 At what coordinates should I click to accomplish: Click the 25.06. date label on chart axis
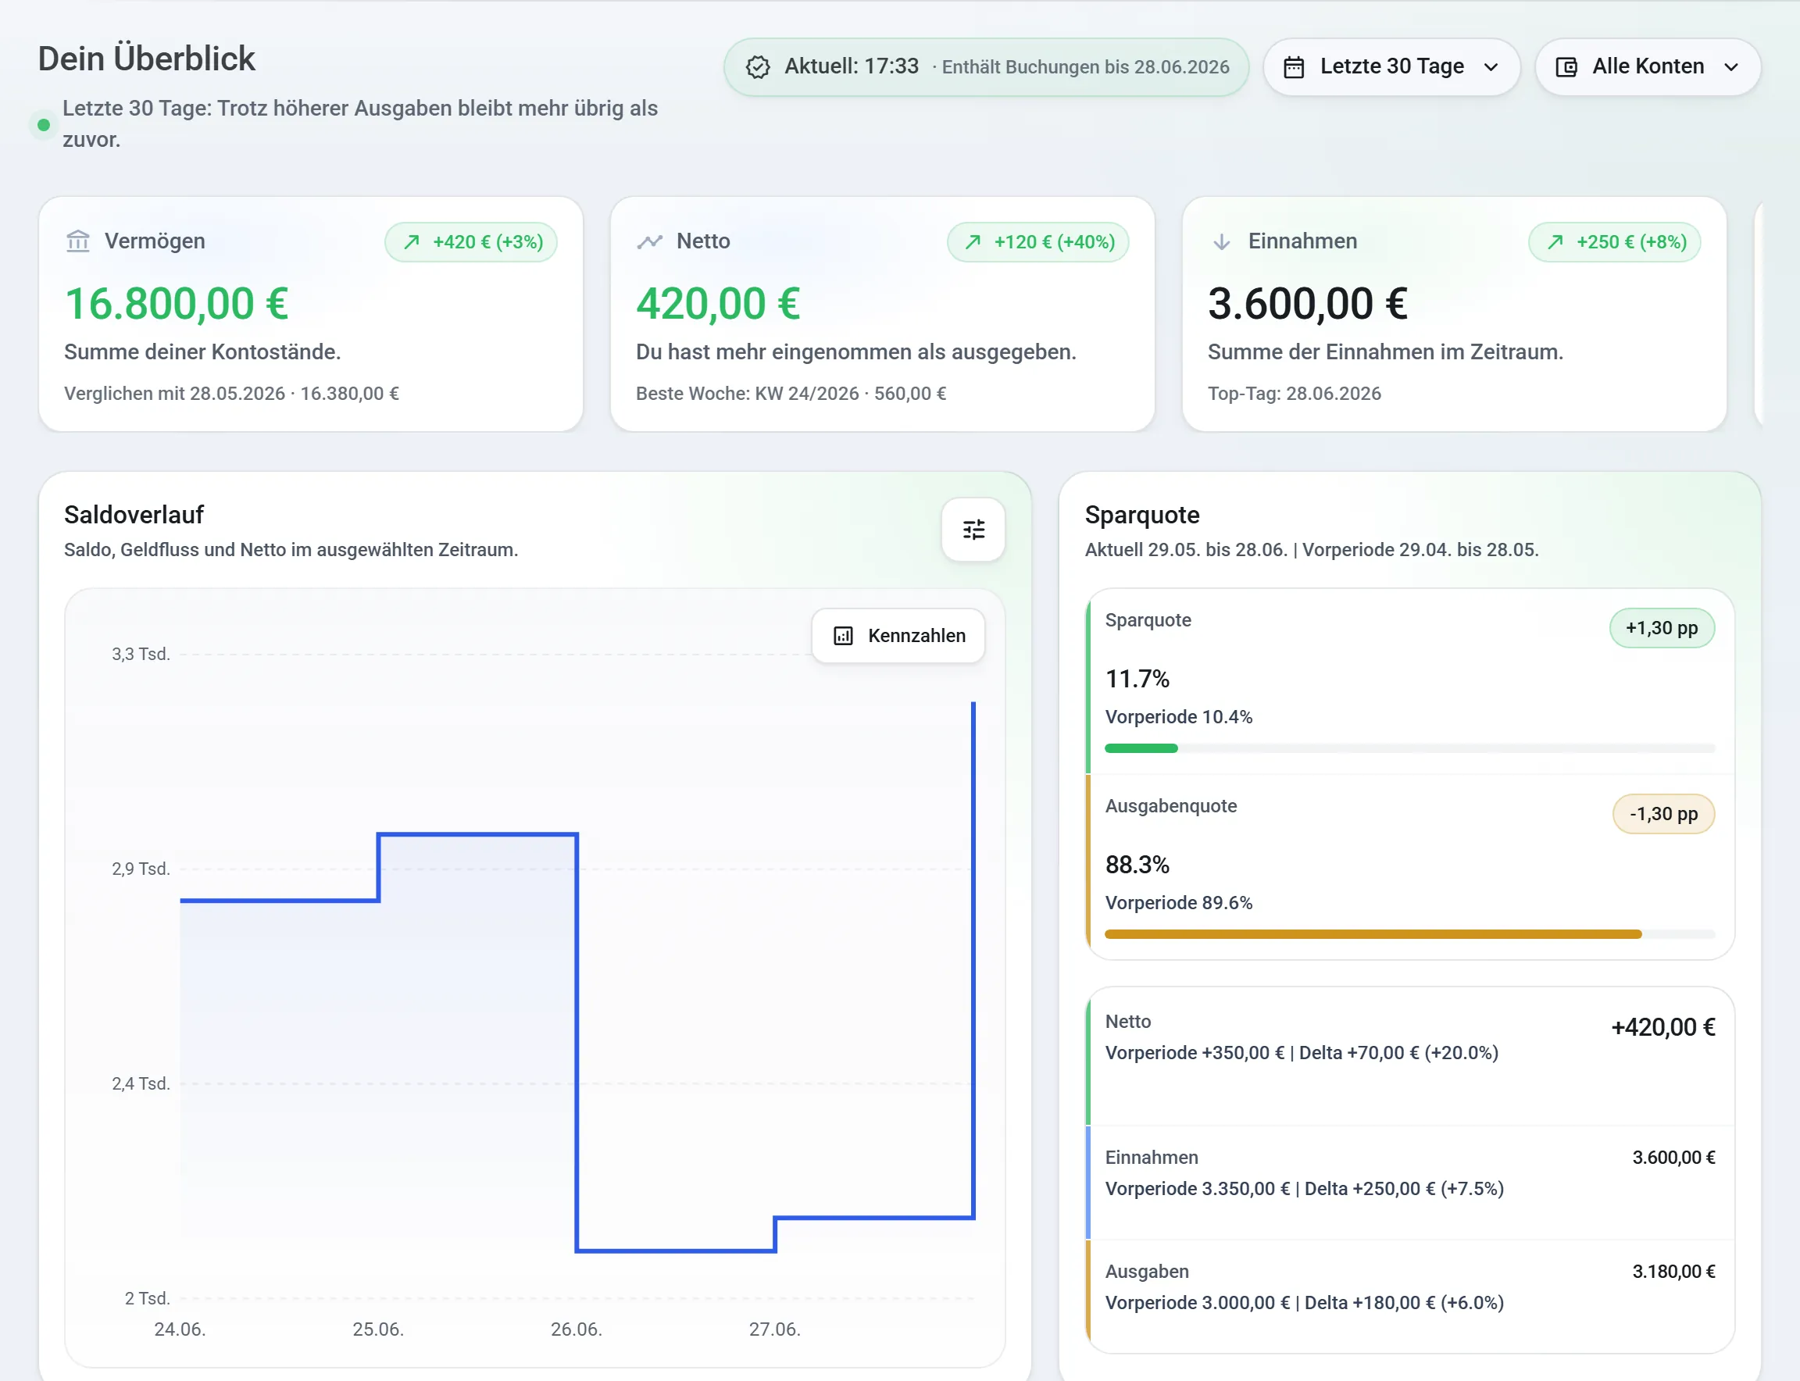pos(378,1329)
